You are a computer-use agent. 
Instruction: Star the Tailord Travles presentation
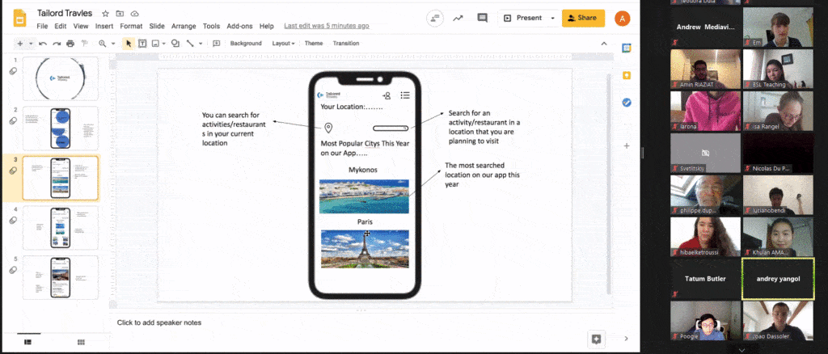(x=106, y=15)
